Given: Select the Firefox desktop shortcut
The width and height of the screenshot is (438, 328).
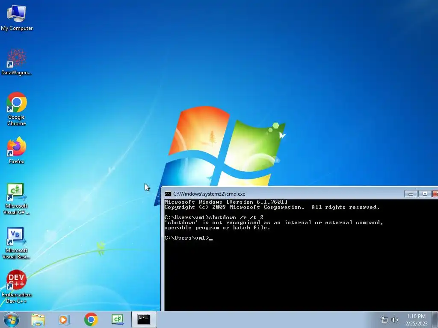Looking at the screenshot, I should [x=17, y=150].
